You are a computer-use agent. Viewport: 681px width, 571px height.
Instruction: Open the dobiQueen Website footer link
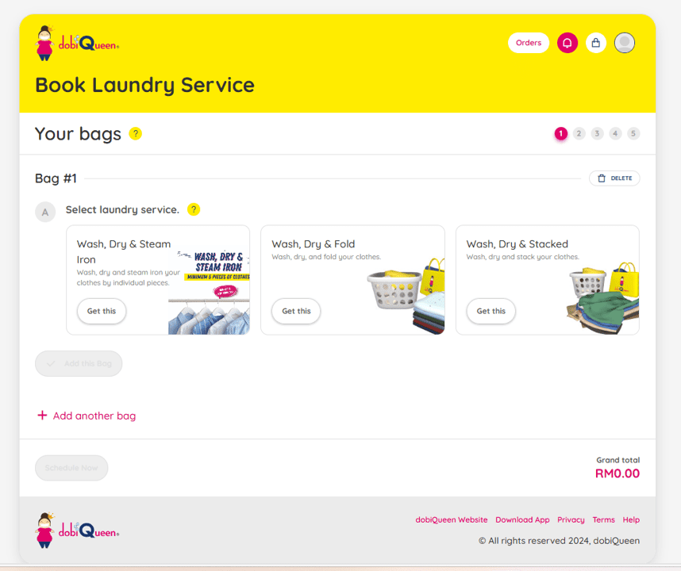coord(452,519)
